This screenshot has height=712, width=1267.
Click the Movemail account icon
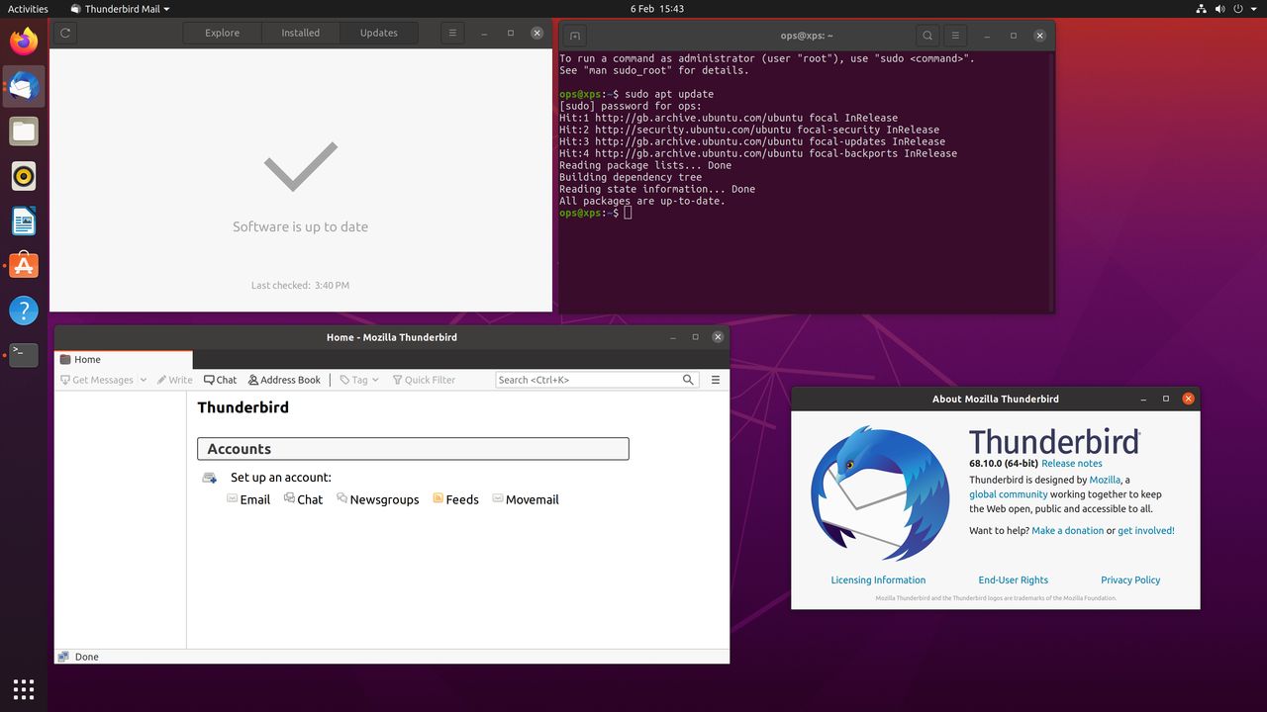tap(498, 498)
